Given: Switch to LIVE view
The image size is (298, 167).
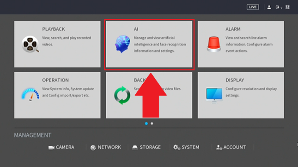Looking at the screenshot, I should [253, 7].
